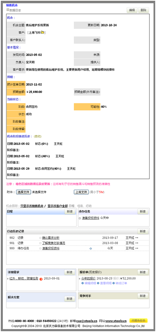Click the blue arrow icon in row 980

[x=91, y=248]
